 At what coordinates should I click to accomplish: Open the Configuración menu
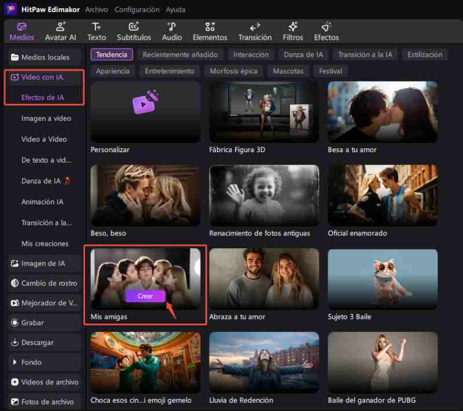137,10
